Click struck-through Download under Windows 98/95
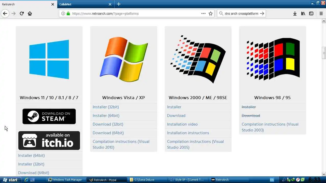The height and width of the screenshot is (183, 326). (251, 115)
